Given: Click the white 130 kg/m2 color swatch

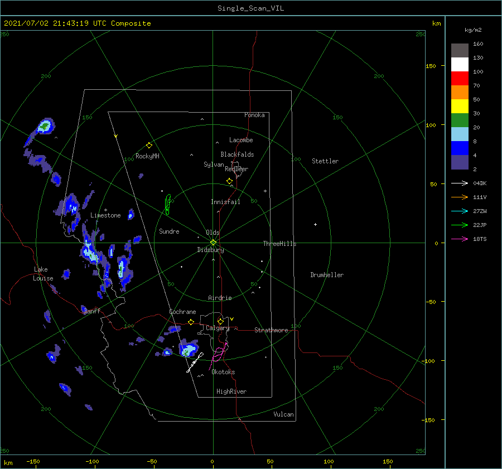Looking at the screenshot, I should 460,64.
